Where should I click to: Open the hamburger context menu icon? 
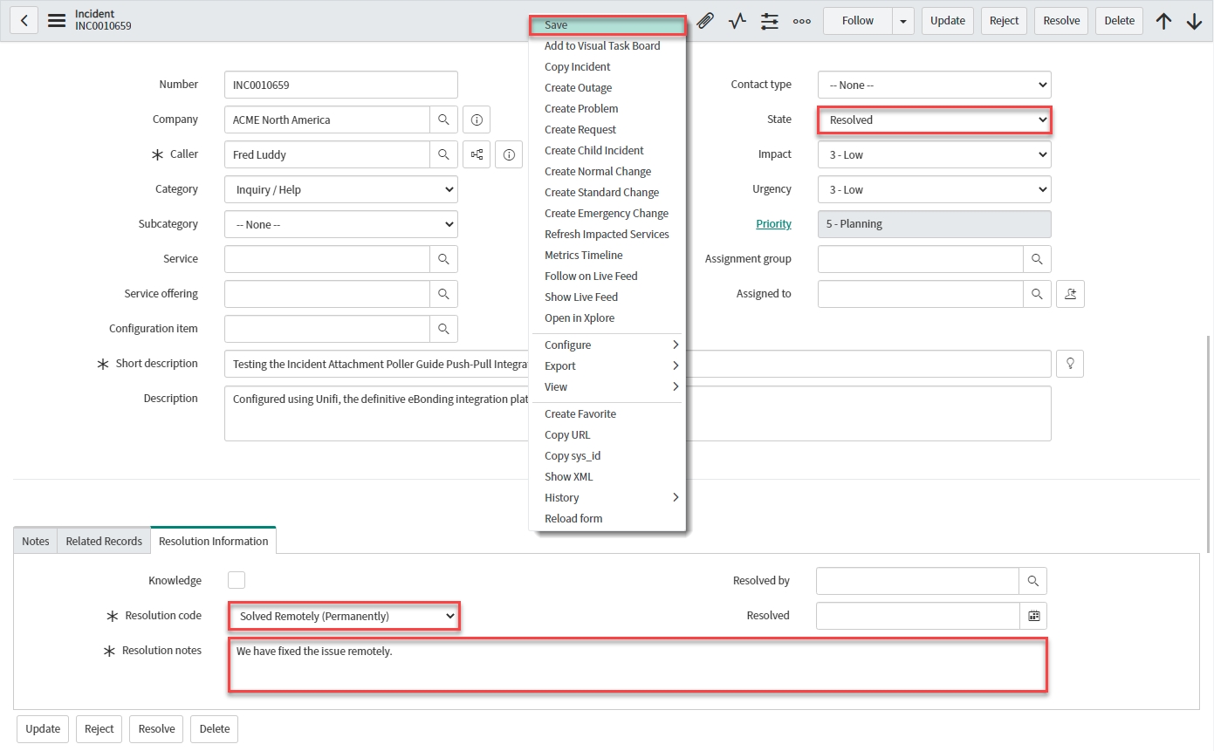pyautogui.click(x=57, y=21)
